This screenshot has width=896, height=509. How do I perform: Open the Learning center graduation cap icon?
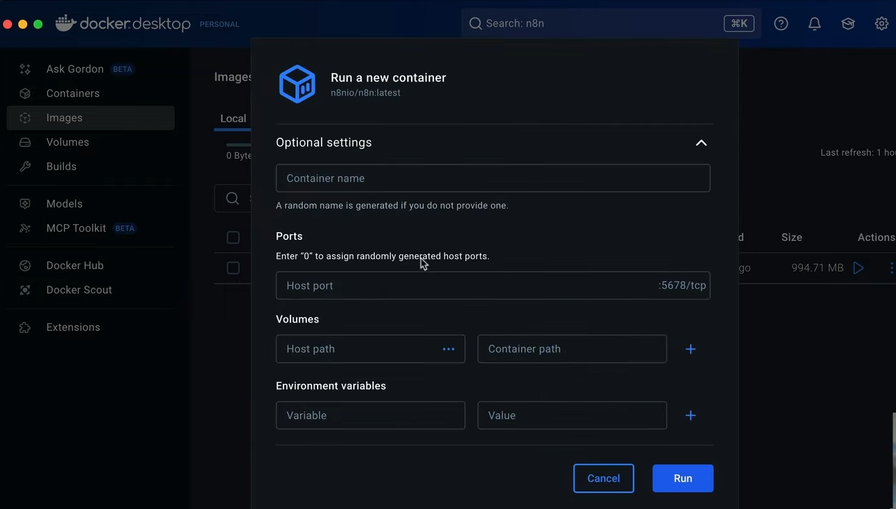[848, 23]
